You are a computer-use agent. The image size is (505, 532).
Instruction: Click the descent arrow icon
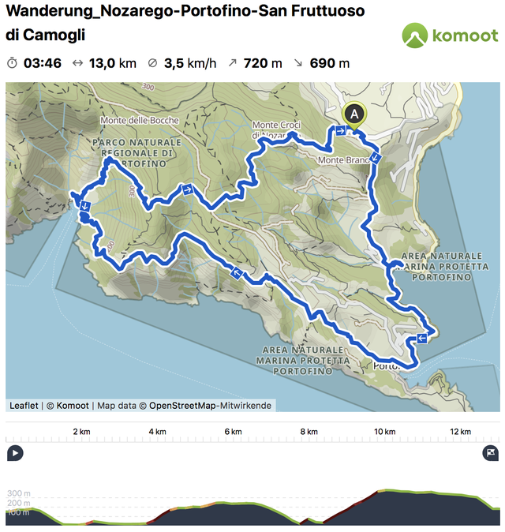(298, 63)
